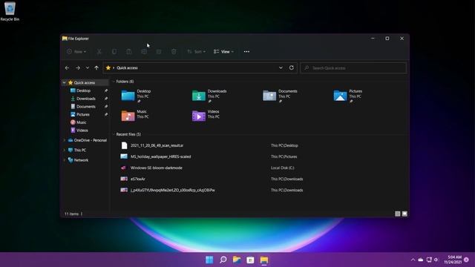The height and width of the screenshot is (267, 475).
Task: Open taskbar Search magnifier
Action: [223, 260]
